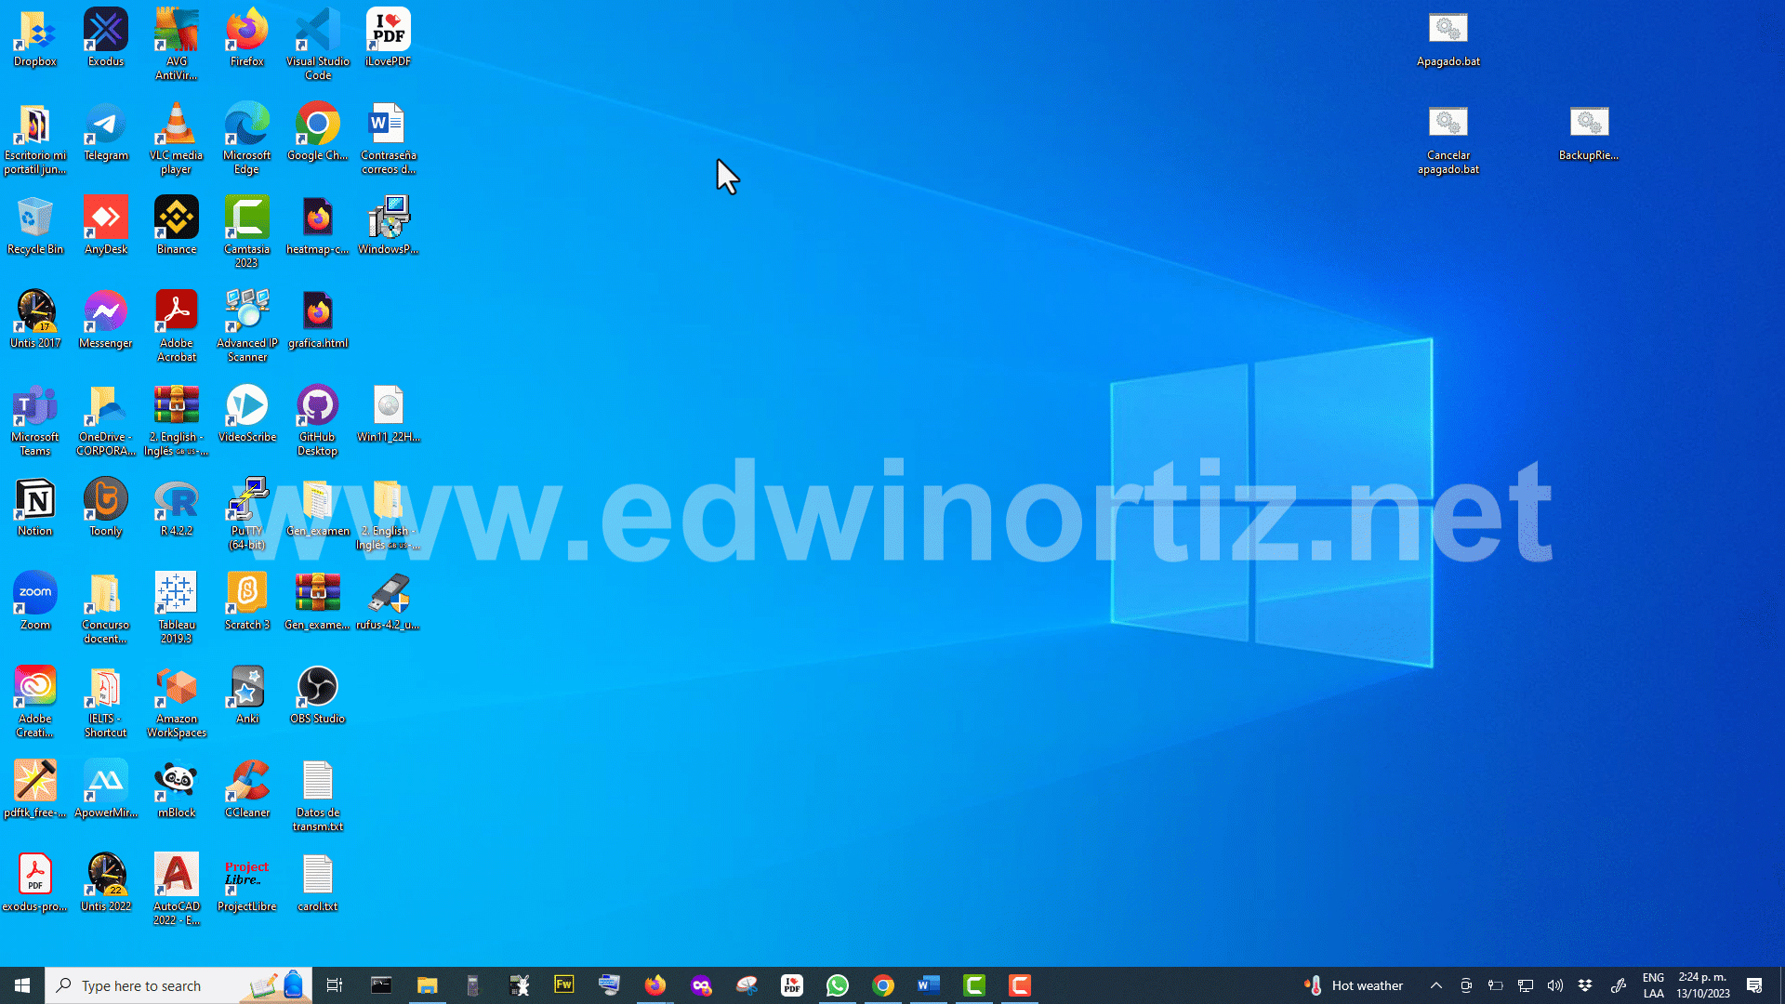
Task: Open the taskbar clock and calendar
Action: [1703, 985]
